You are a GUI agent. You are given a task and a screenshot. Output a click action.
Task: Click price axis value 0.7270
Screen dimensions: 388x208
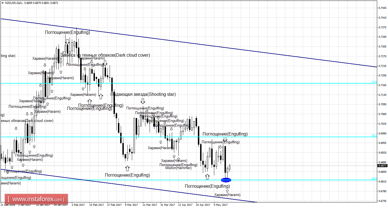tap(382, 56)
